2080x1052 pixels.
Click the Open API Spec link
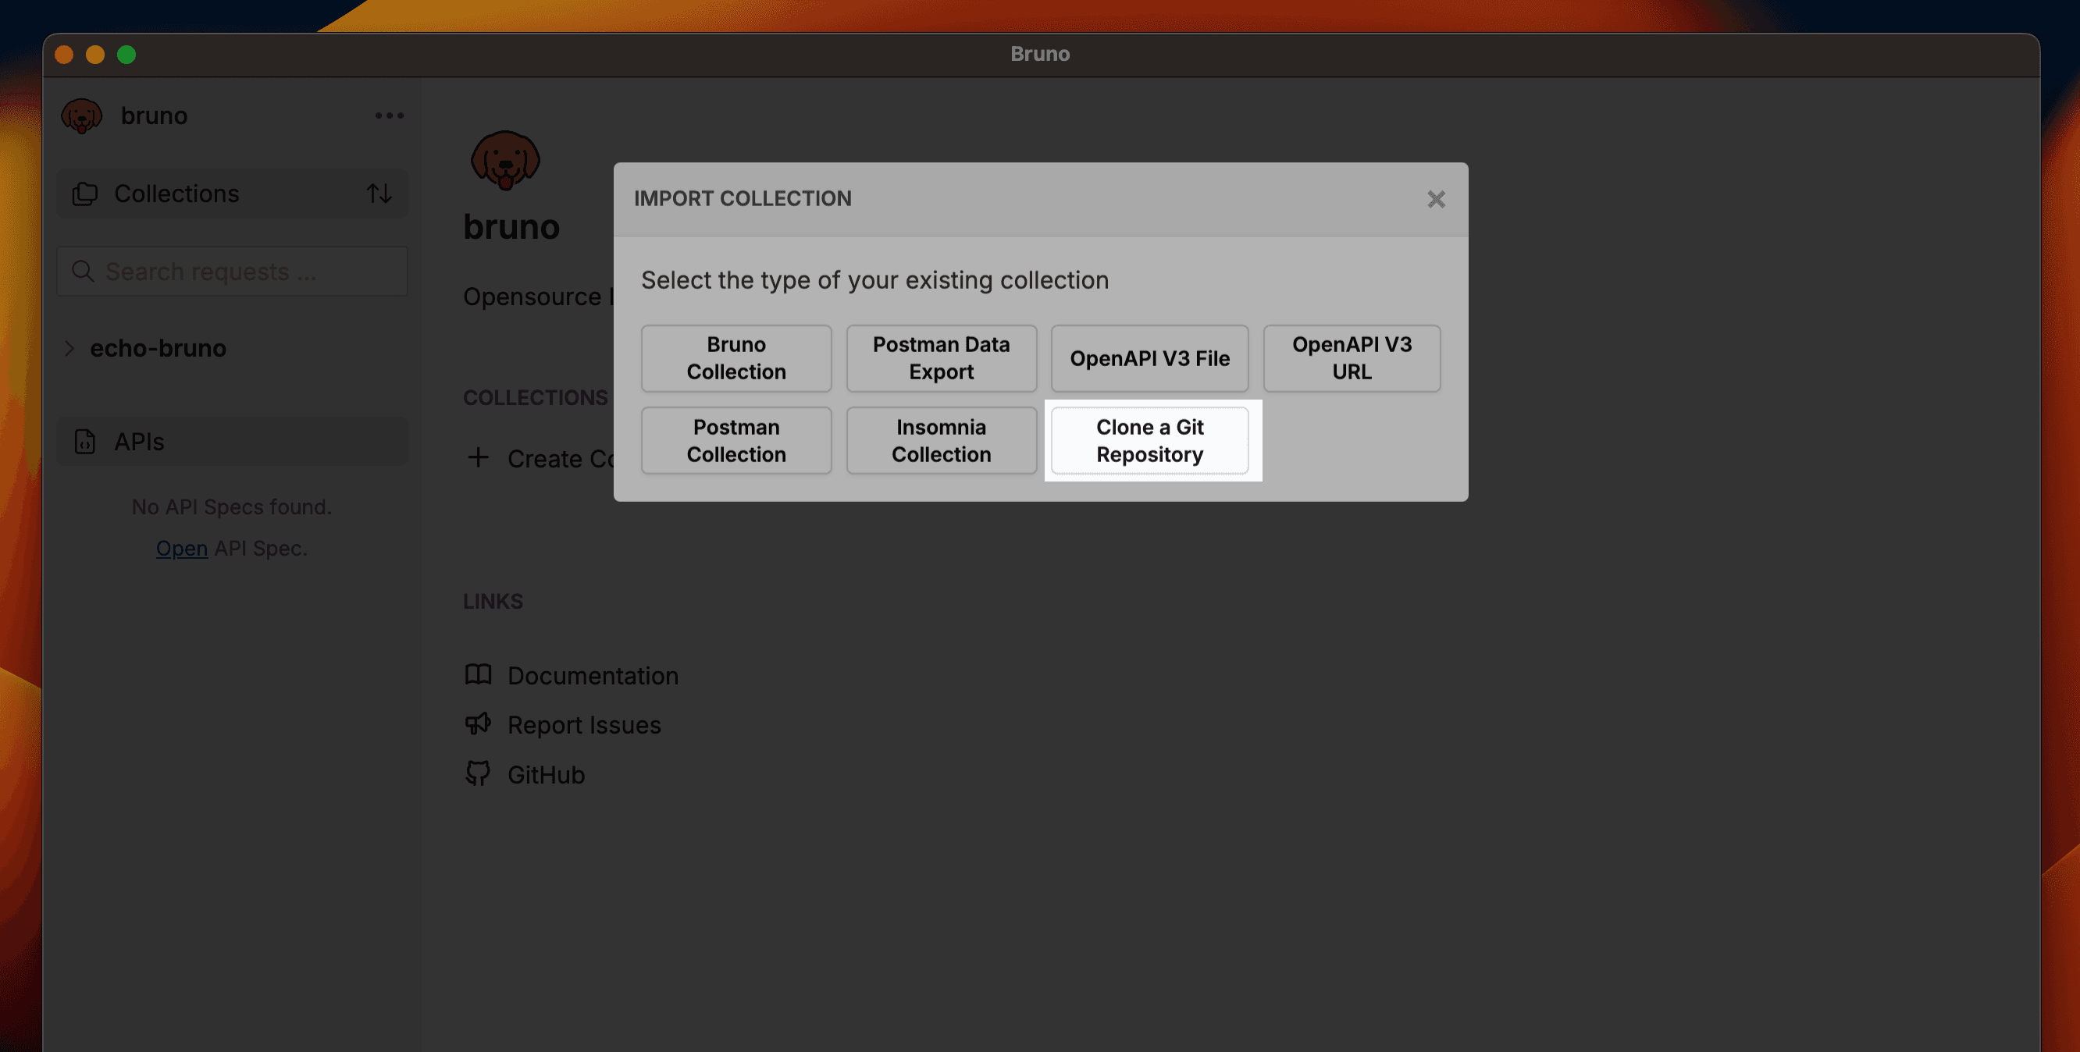click(x=181, y=548)
